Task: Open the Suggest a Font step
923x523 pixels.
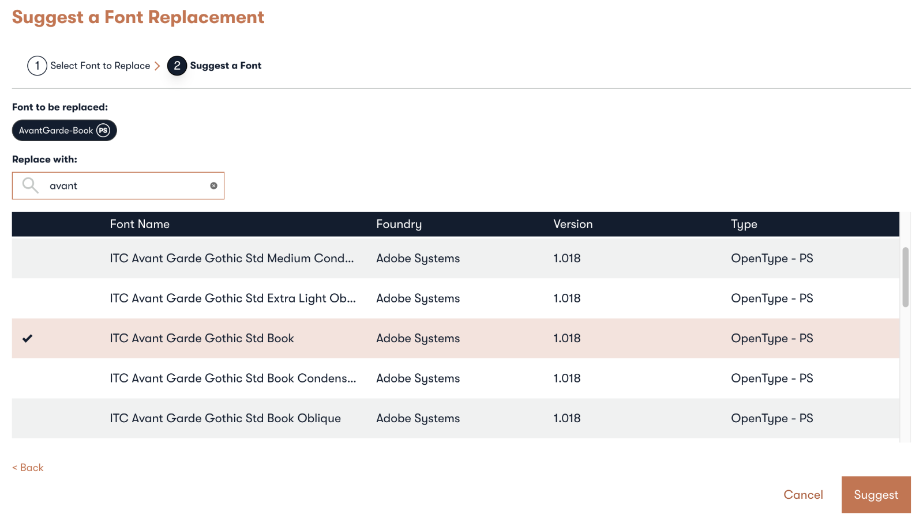Action: 226,66
